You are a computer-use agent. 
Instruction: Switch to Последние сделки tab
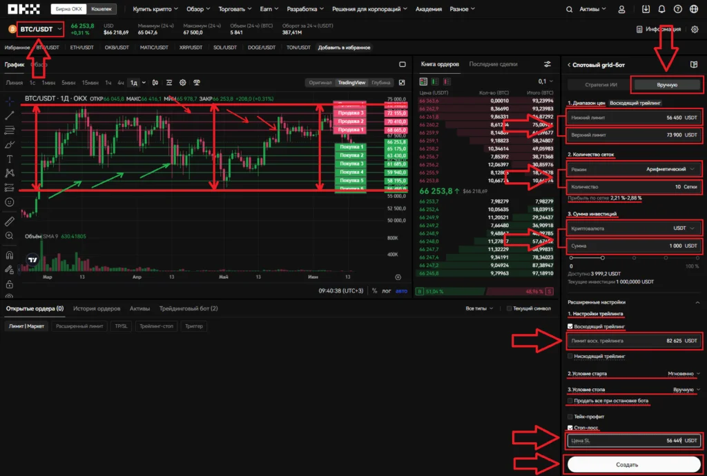point(493,64)
